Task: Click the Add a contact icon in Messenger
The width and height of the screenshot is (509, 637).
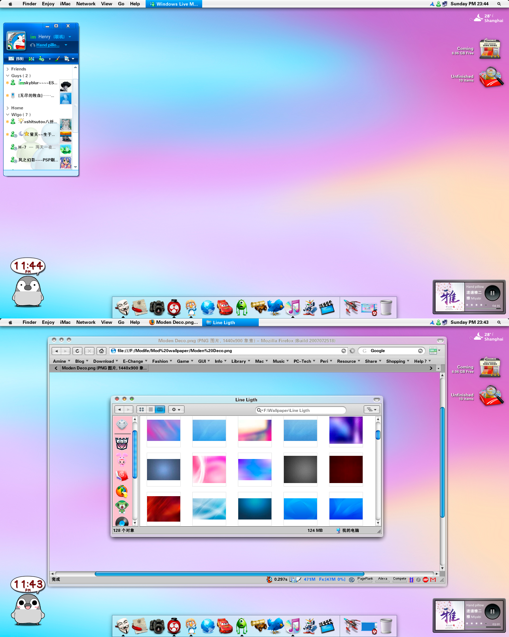Action: coord(41,59)
